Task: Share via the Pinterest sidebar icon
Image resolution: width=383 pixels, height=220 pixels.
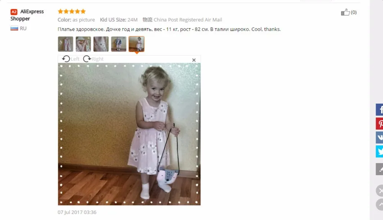Action: 379,124
